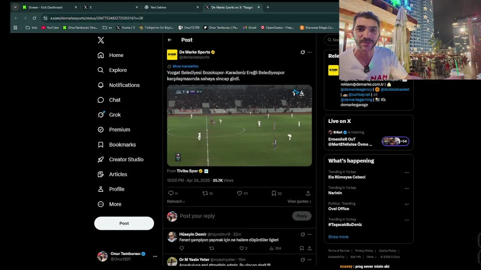
Task: Open account menu dots beside Onur Tamburacı
Action: (155, 256)
